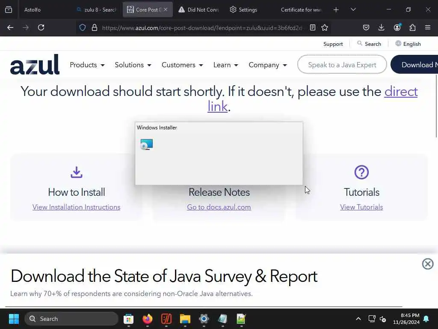Open the tracking protection shield icon
The height and width of the screenshot is (329, 438).
[x=83, y=27]
